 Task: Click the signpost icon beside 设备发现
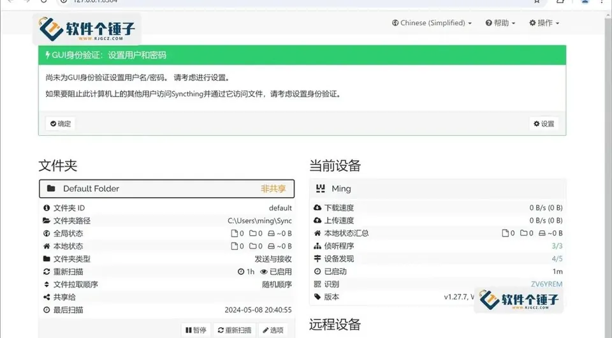click(317, 259)
